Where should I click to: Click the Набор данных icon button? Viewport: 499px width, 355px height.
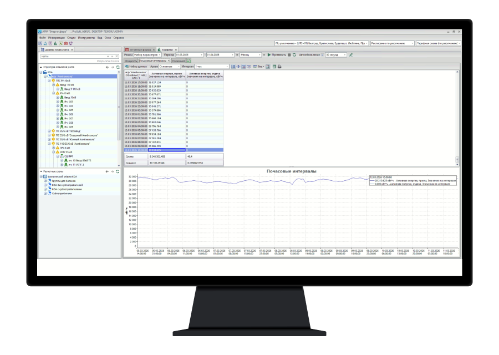click(x=126, y=67)
